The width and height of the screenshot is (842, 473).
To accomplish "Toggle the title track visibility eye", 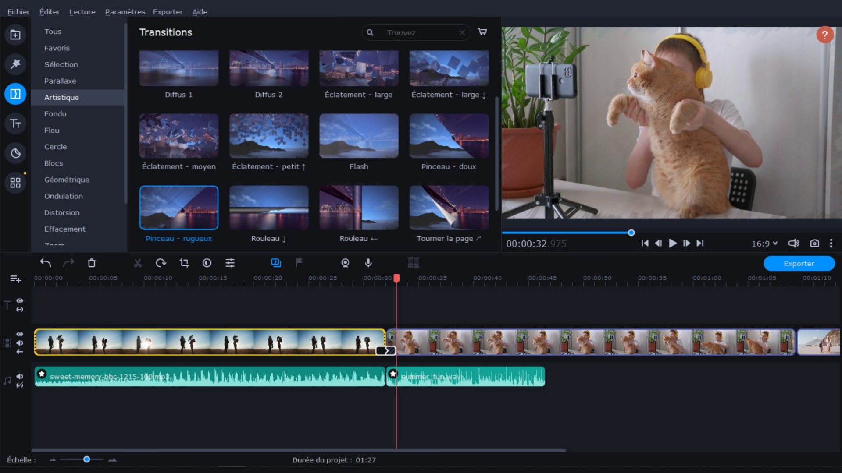I will click(x=20, y=301).
